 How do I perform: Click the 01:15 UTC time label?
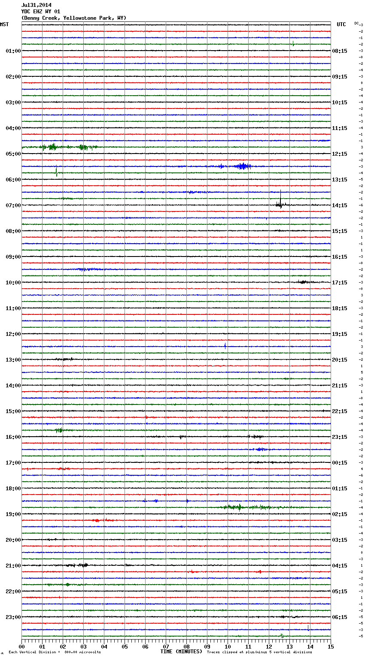click(340, 489)
